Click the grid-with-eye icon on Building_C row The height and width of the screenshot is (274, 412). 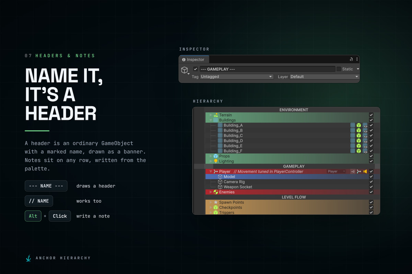(x=365, y=136)
